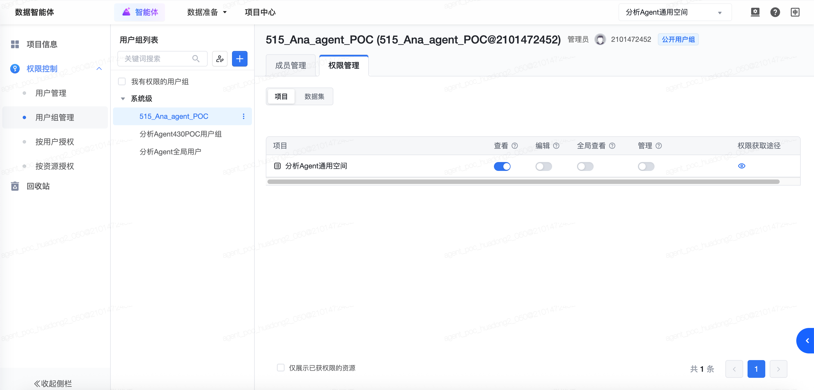
Task: Switch to the 成员管理 tab
Action: (290, 65)
